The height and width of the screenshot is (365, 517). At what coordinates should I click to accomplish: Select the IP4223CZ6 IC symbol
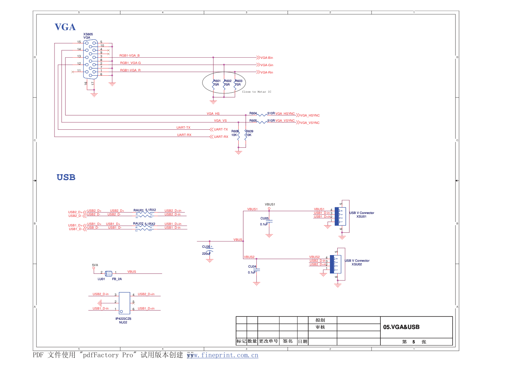click(124, 303)
